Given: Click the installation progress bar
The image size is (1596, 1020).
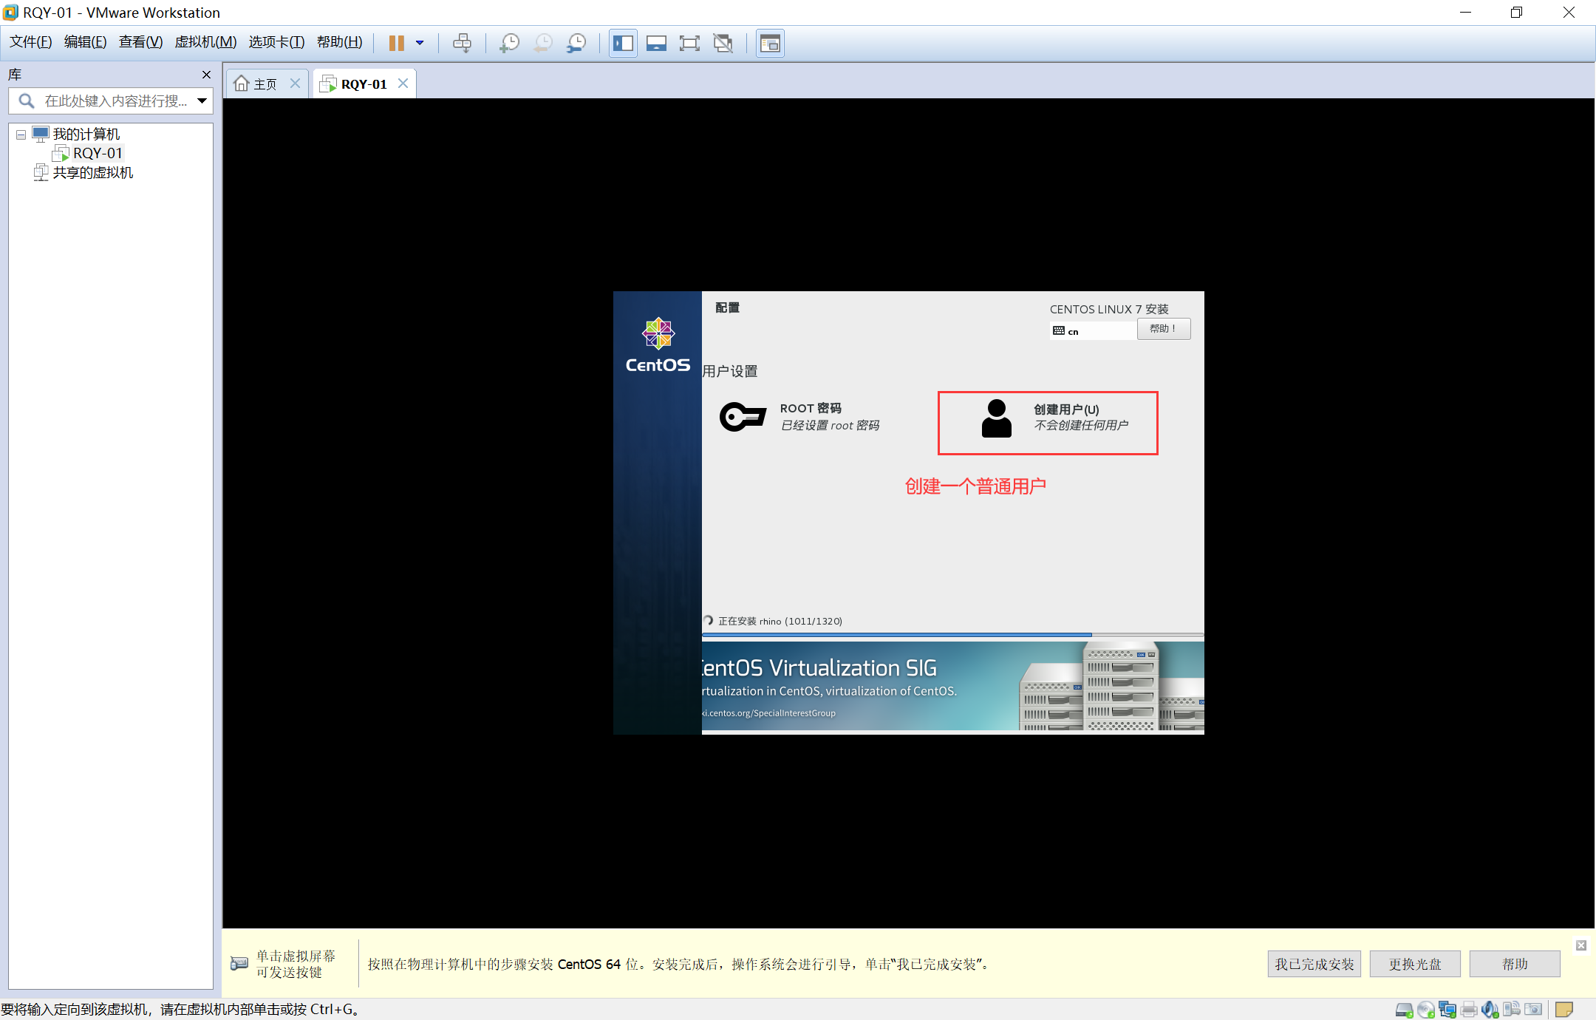Looking at the screenshot, I should click(x=952, y=634).
